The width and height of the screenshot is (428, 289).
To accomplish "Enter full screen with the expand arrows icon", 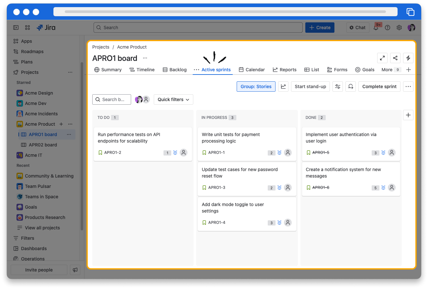I will point(382,58).
